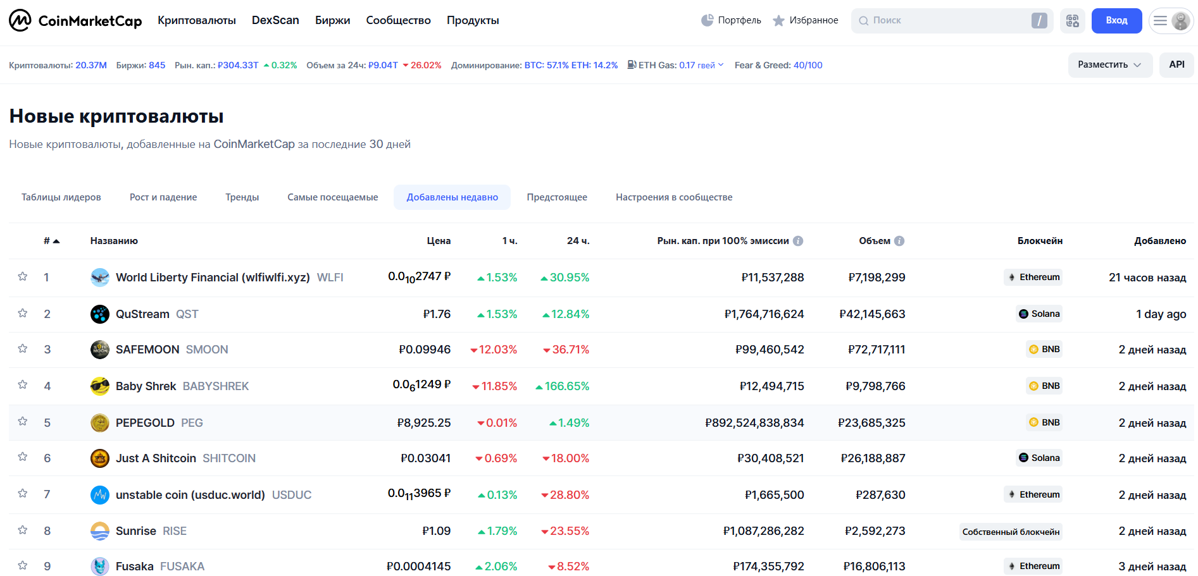Open market cap ₽304.33T link

pos(238,65)
